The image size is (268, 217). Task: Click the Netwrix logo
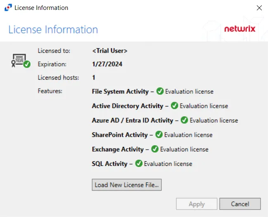tap(240, 29)
